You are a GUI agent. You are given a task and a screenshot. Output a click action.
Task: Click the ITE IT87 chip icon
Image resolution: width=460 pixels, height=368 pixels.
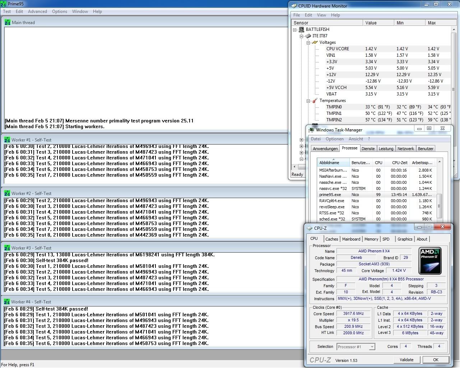pos(308,36)
